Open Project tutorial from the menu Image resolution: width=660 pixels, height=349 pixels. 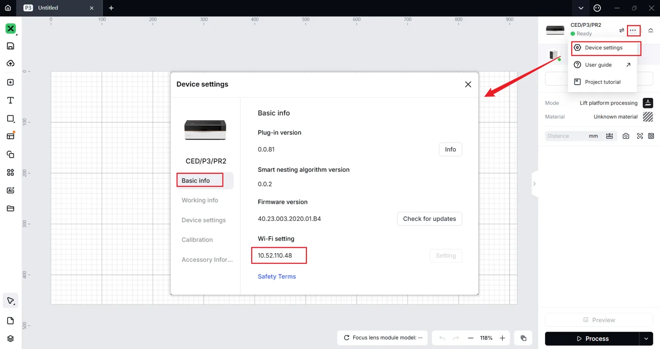[603, 82]
